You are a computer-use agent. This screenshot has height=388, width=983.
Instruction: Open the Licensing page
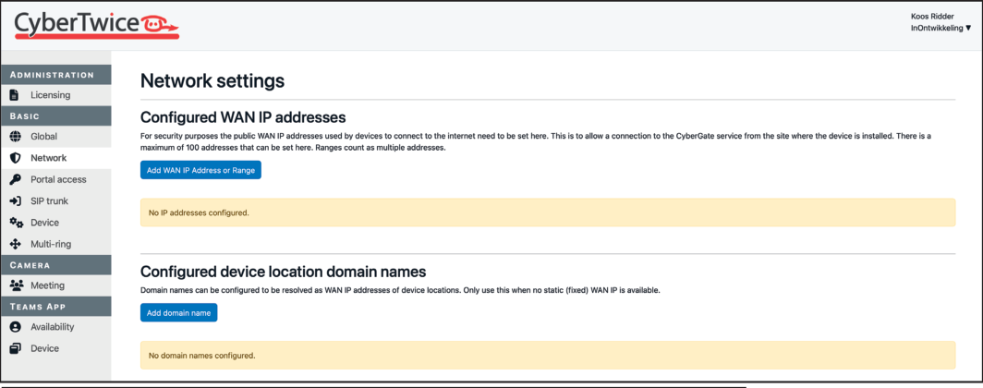[x=55, y=95]
